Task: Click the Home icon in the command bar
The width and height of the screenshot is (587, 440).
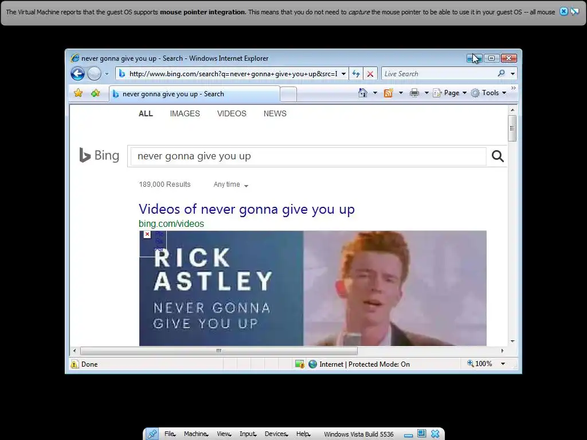Action: click(x=363, y=93)
